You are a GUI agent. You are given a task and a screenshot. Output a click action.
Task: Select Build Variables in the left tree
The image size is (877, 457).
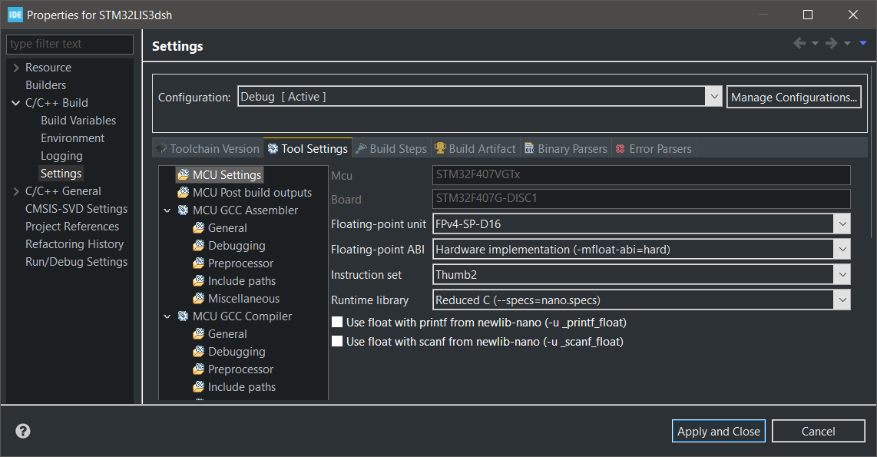tap(78, 121)
